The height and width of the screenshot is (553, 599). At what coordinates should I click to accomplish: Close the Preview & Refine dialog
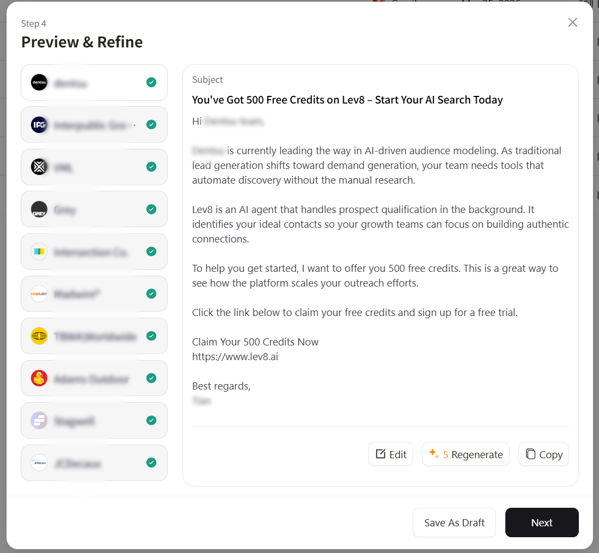pos(572,22)
